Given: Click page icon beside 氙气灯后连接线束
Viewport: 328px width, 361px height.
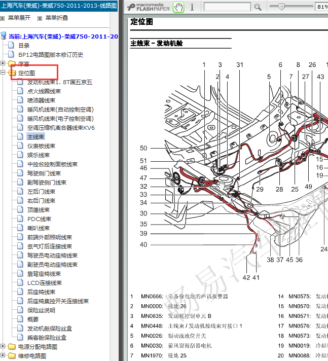Looking at the screenshot, I should click(20, 246).
